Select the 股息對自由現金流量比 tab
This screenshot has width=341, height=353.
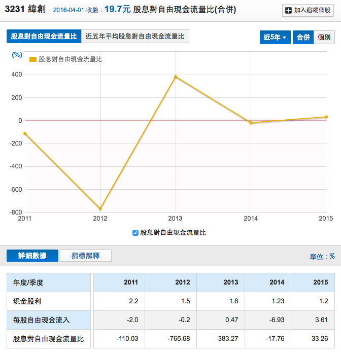(x=44, y=37)
